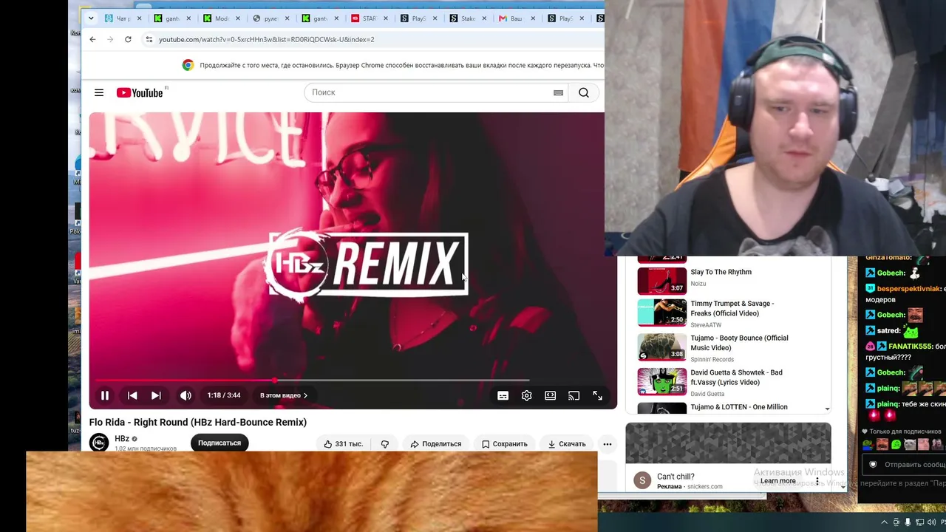Play 'Slay To The Rhythm' thumbnail
This screenshot has height=532, width=946.
[662, 280]
